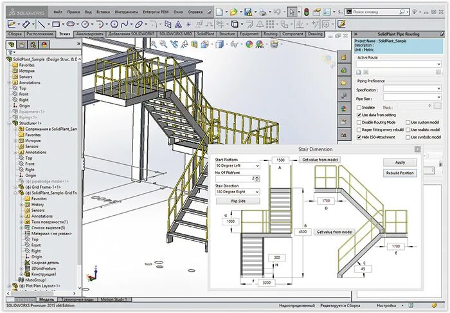This screenshot has height=313, width=450.
Task: Select the Spline sketch tool
Action: click(x=124, y=24)
